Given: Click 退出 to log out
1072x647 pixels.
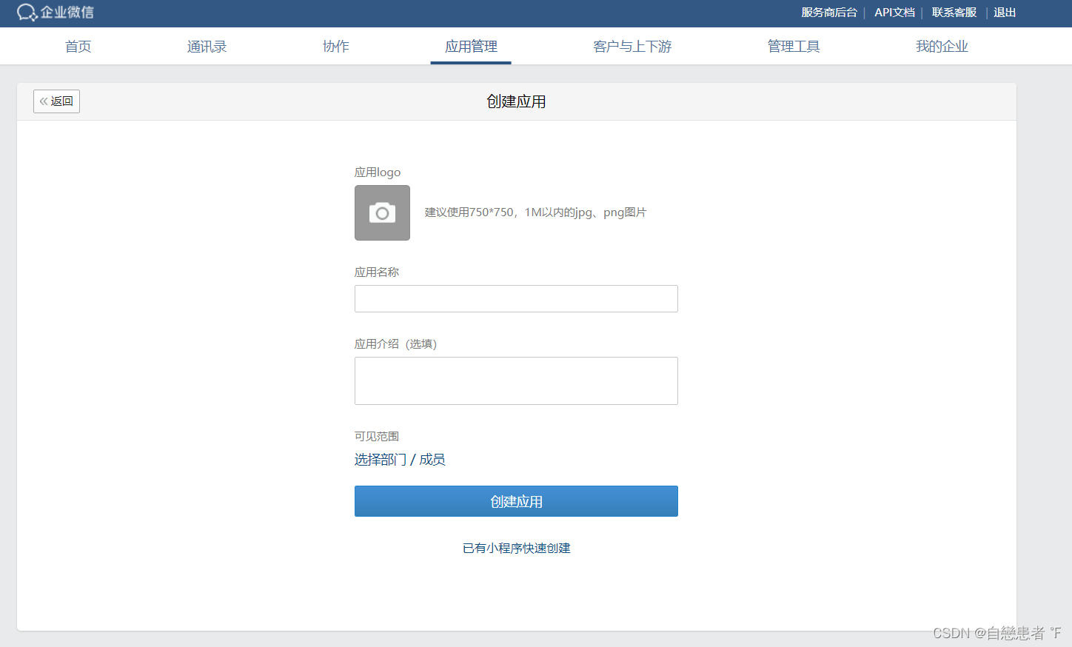Looking at the screenshot, I should point(1004,13).
